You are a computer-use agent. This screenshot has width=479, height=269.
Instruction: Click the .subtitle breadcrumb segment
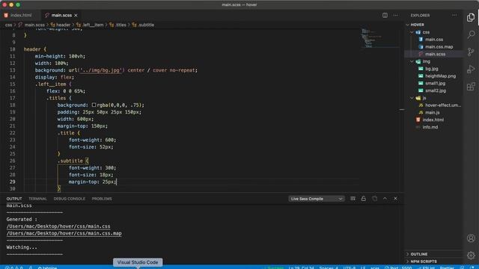click(x=146, y=25)
